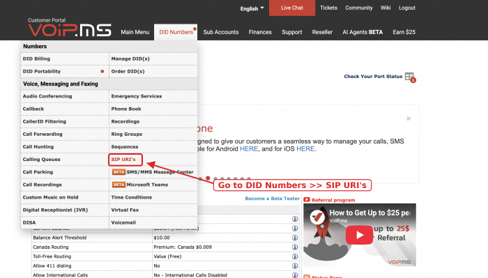Open the Tickets link
Viewport: 488px width, 278px height.
point(328,8)
